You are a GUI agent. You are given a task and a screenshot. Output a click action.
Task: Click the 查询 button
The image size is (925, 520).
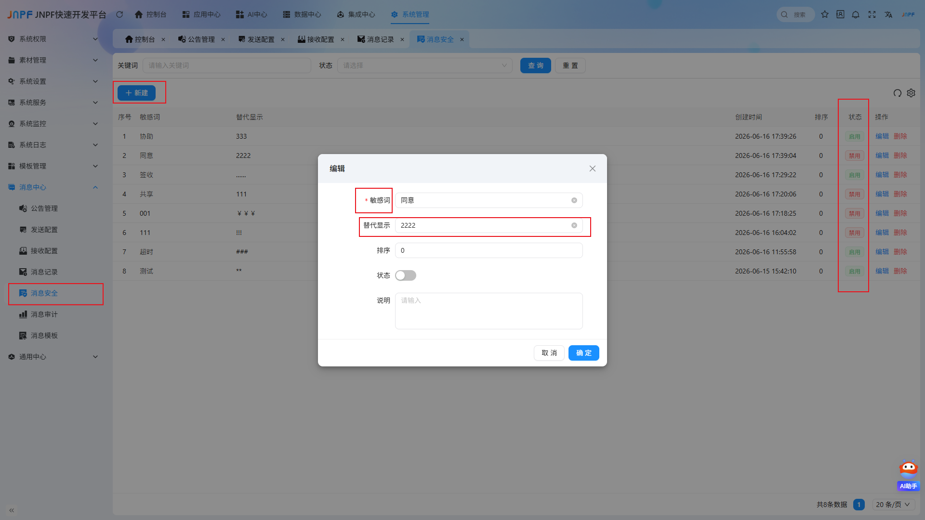536,65
